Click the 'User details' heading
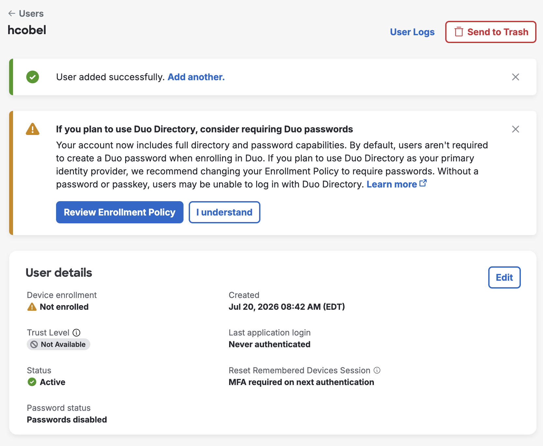 pos(59,273)
